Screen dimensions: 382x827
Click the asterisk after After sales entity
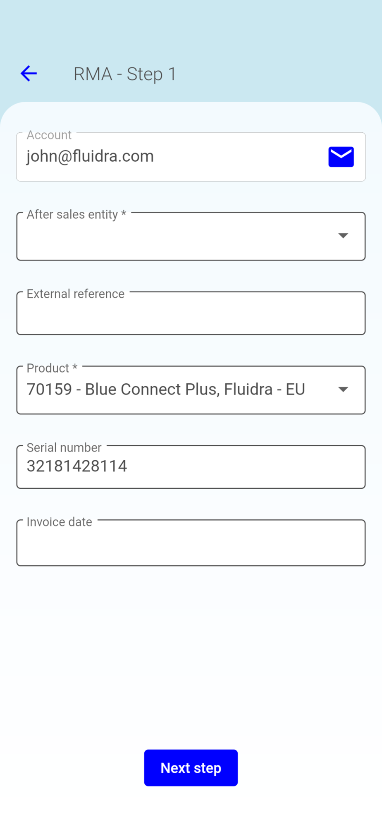click(x=123, y=214)
